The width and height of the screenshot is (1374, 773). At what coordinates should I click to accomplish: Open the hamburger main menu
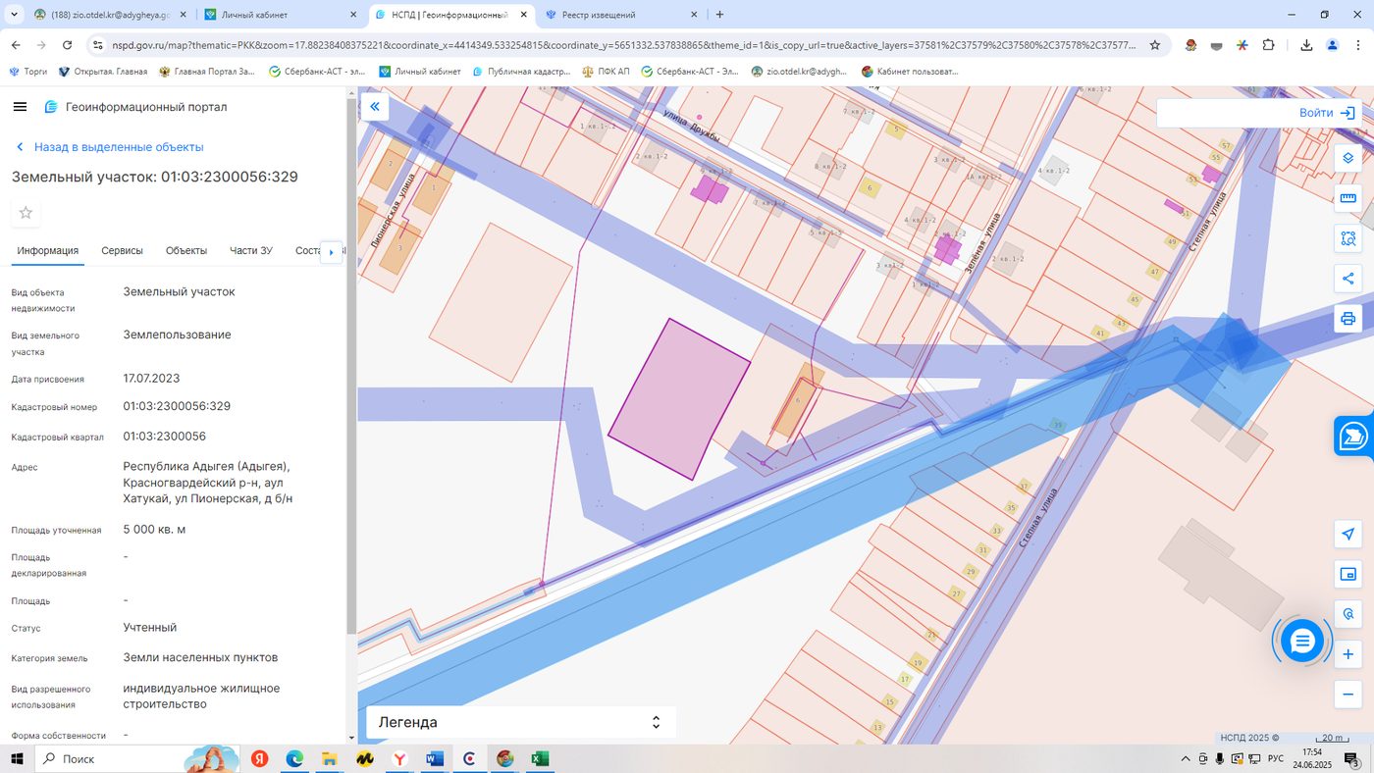tap(20, 107)
